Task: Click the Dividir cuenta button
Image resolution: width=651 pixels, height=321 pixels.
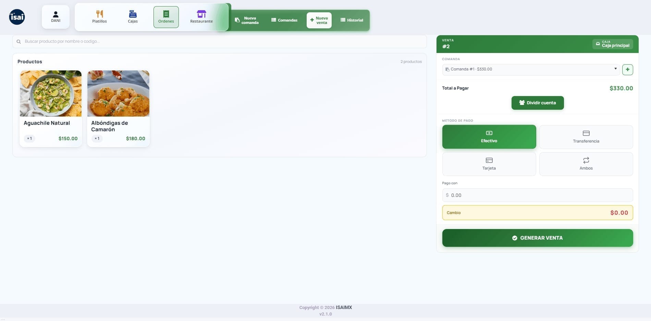Action: [x=538, y=103]
